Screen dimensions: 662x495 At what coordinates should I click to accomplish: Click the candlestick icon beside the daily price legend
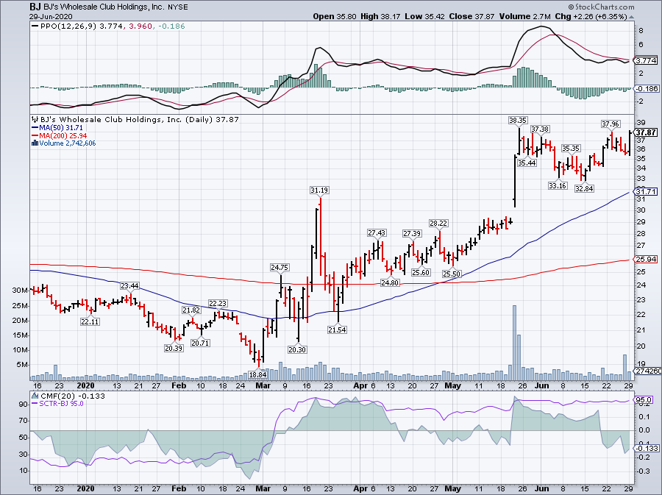35,119
